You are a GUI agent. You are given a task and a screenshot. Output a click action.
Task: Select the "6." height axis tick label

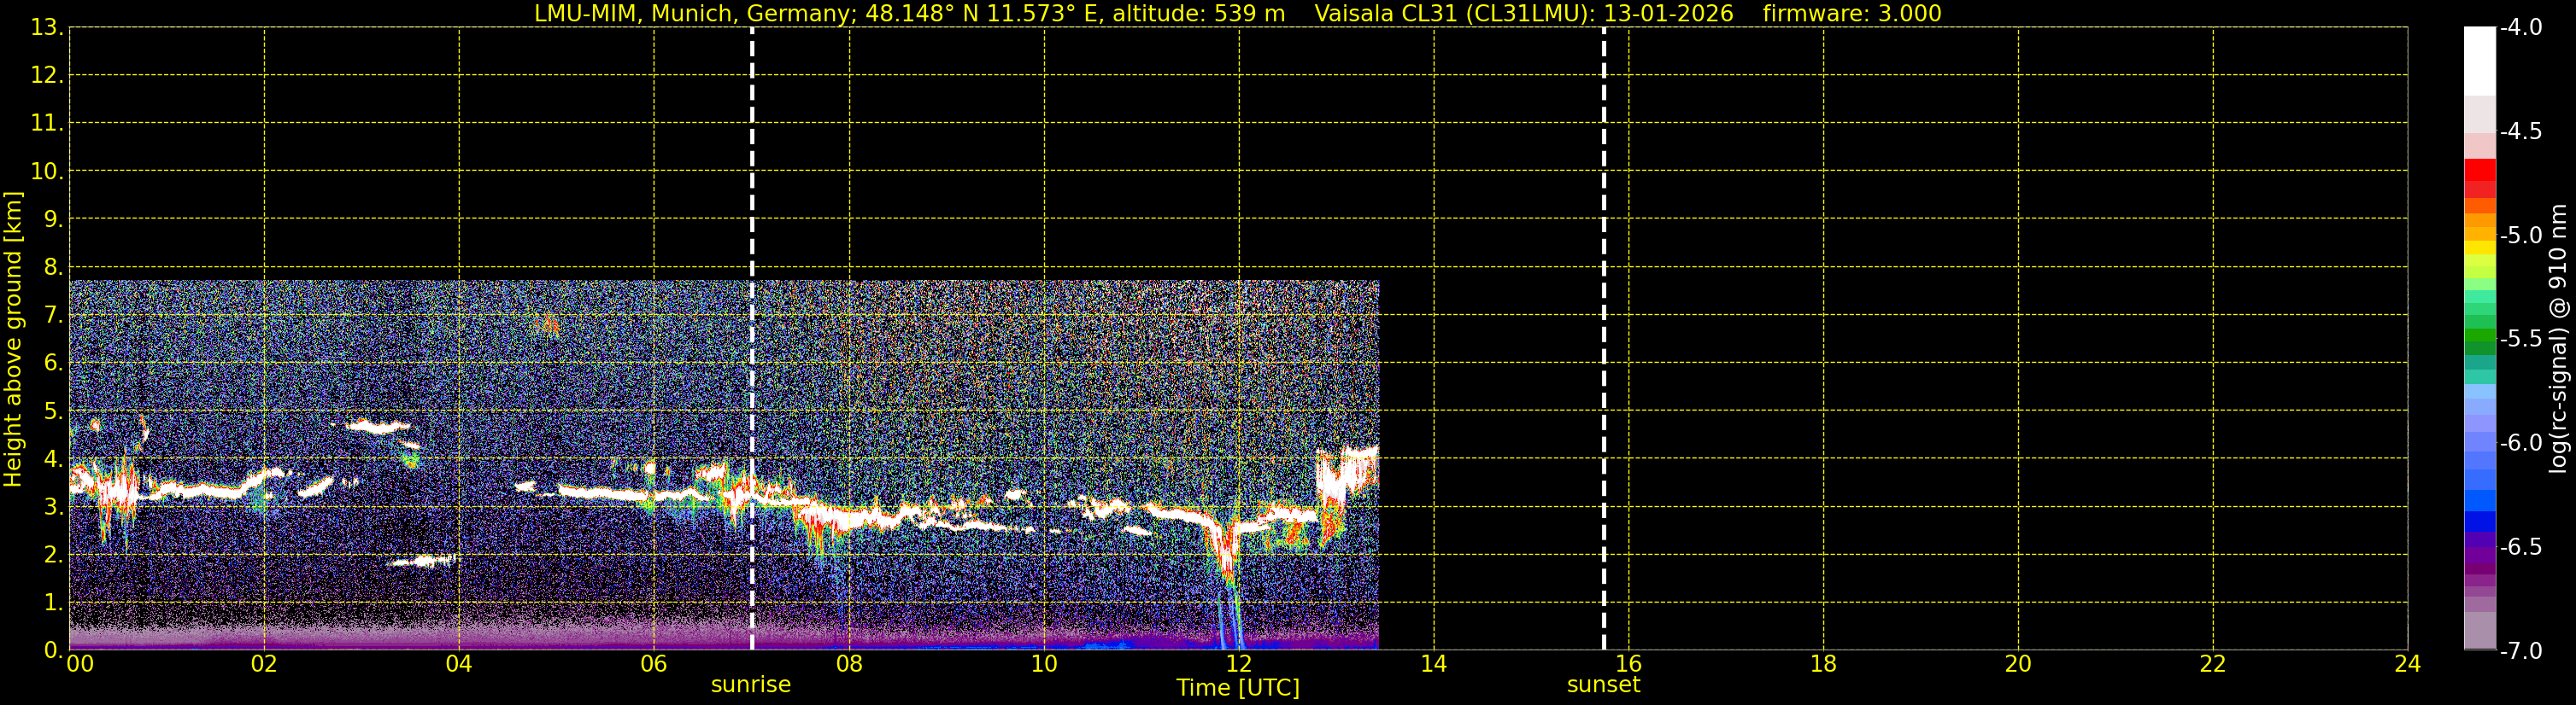52,364
